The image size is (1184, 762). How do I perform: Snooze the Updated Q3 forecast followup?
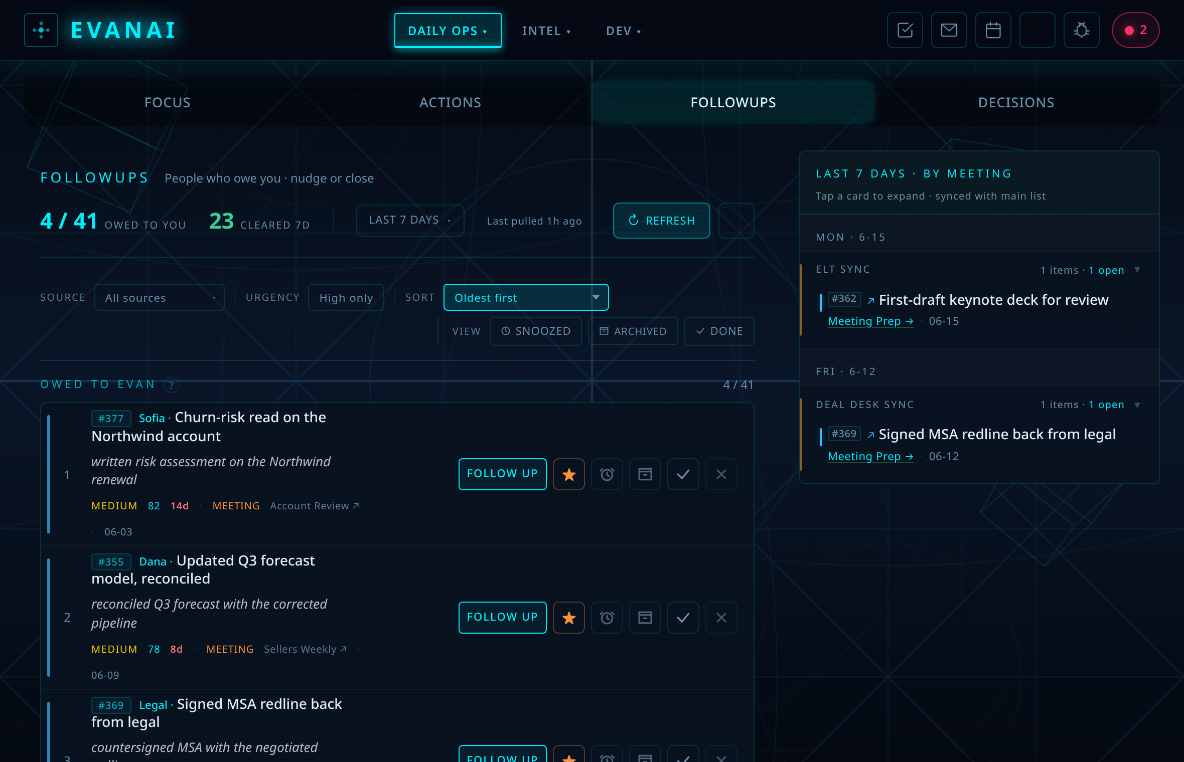pyautogui.click(x=607, y=618)
